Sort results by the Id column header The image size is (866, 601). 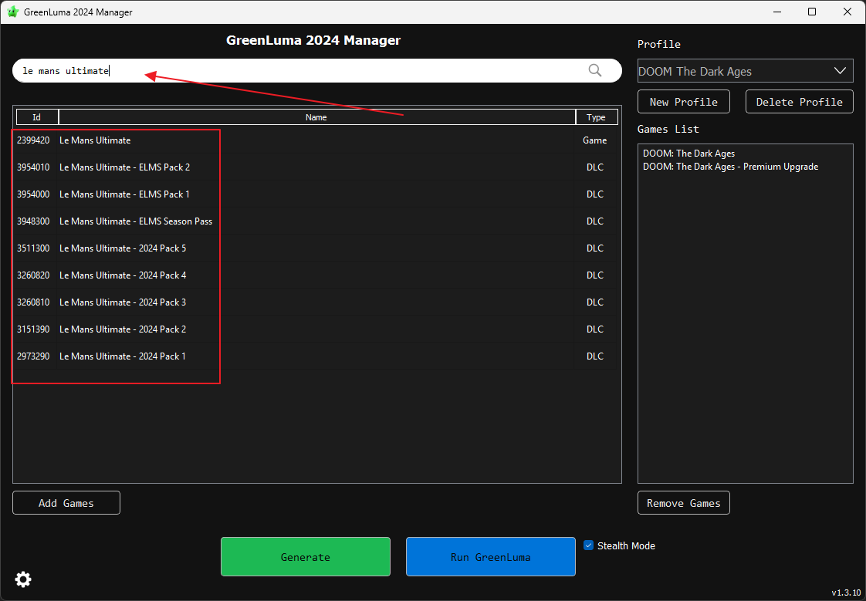(36, 117)
